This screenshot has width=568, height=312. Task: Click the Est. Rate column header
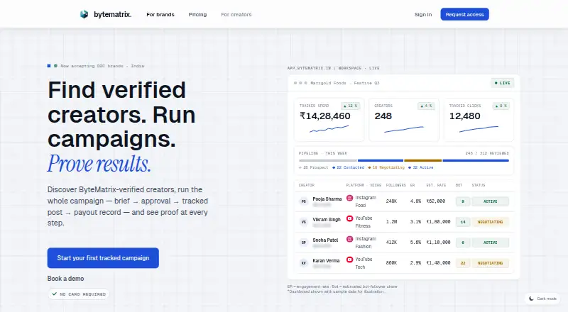coord(436,185)
